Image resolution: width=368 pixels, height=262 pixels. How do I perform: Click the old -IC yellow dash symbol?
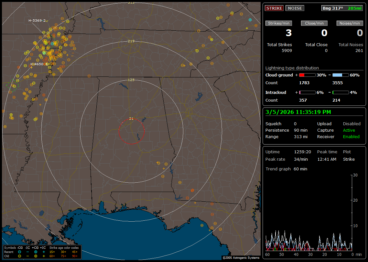coord(28,256)
